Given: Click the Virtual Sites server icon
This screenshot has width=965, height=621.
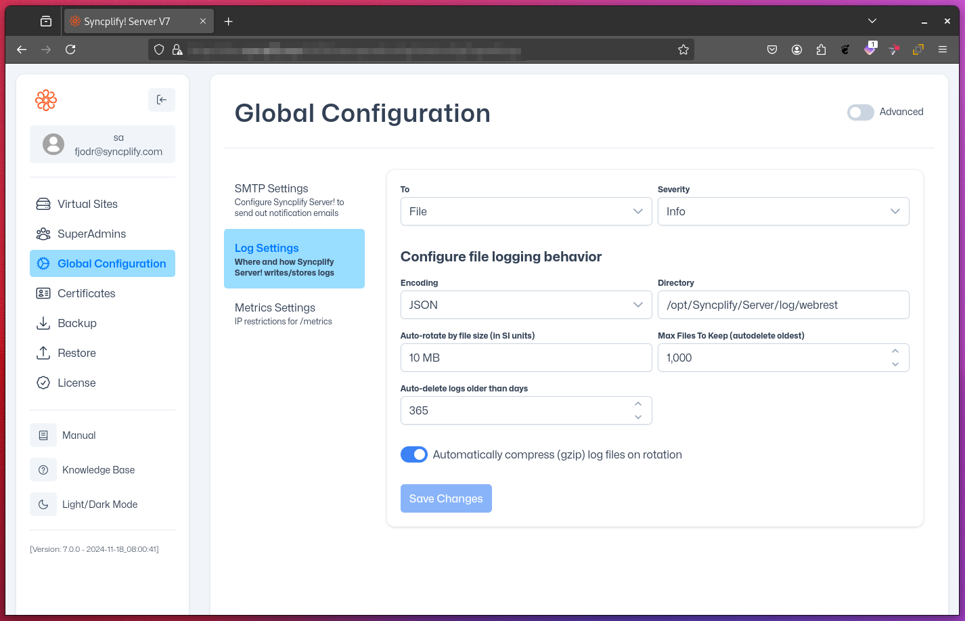Looking at the screenshot, I should (x=43, y=204).
